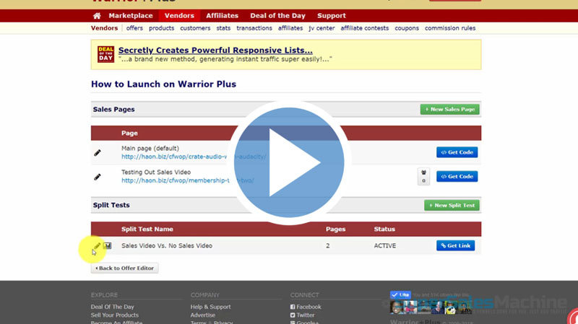Go Back to Offer Editor
This screenshot has height=324, width=578.
(124, 268)
